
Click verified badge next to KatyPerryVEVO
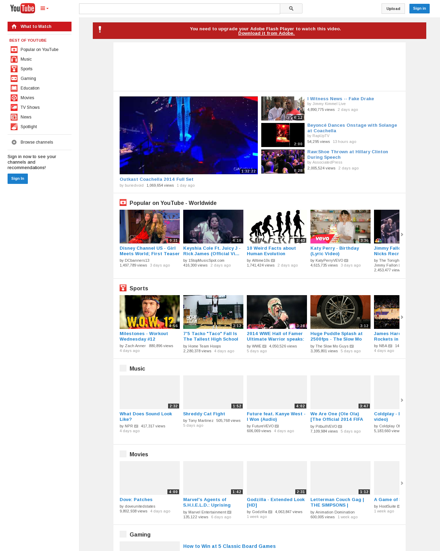346,261
